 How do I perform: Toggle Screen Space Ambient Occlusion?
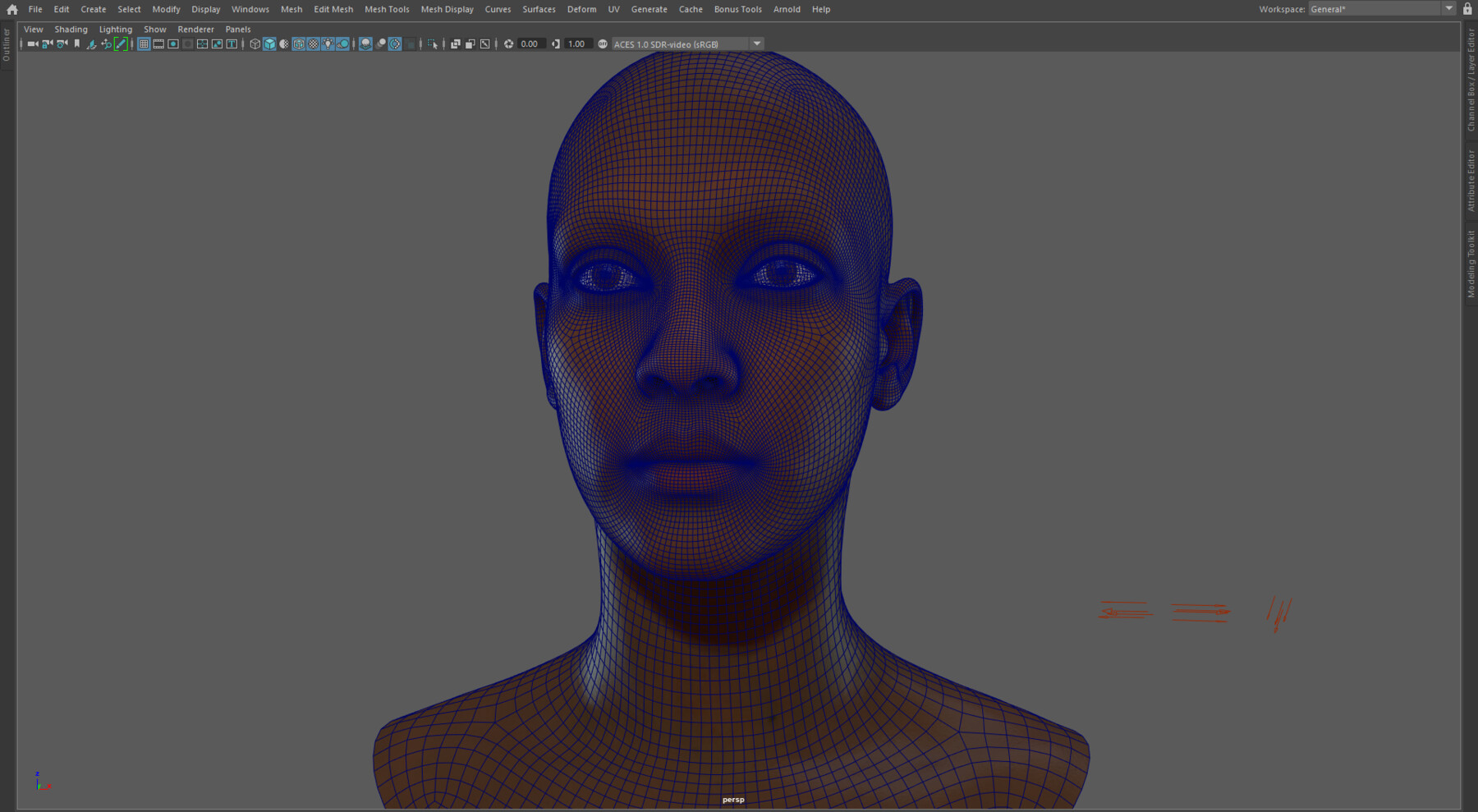point(365,44)
